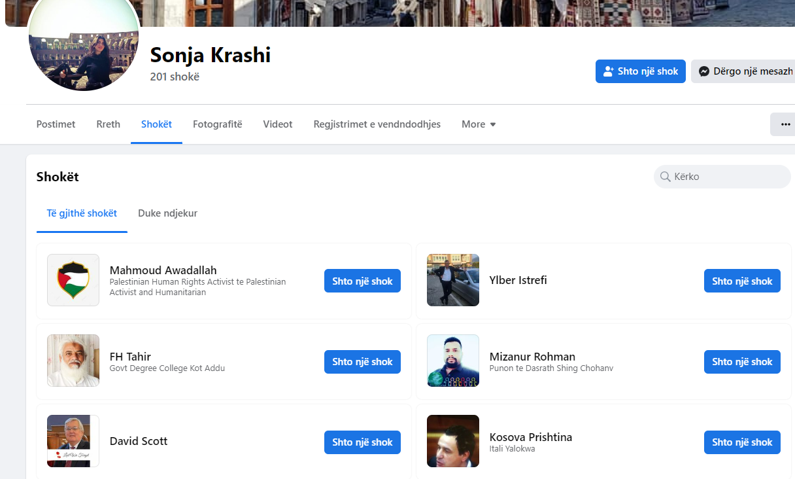Open Mahmoud Awadallah's Palestinian flag avatar
This screenshot has width=795, height=479.
[x=73, y=280]
